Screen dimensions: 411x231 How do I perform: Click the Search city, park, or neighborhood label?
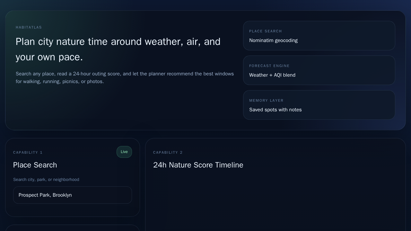pos(46,180)
